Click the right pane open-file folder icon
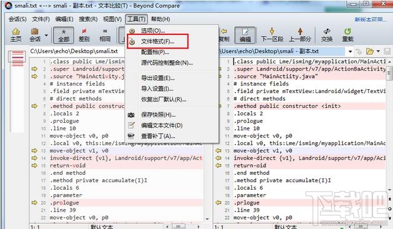Image resolution: width=393 pixels, height=229 pixels. click(369, 51)
